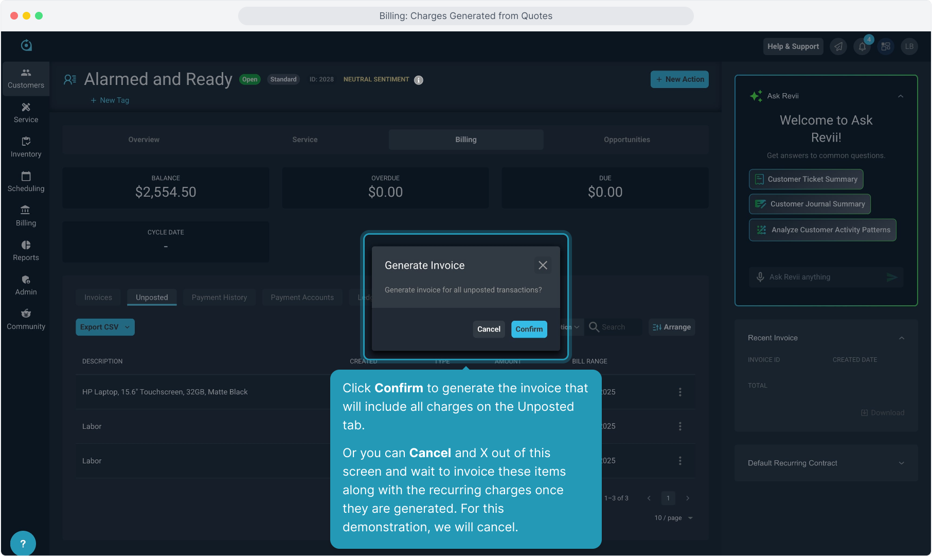Click Confirm to generate the invoice
The height and width of the screenshot is (556, 932).
point(529,329)
